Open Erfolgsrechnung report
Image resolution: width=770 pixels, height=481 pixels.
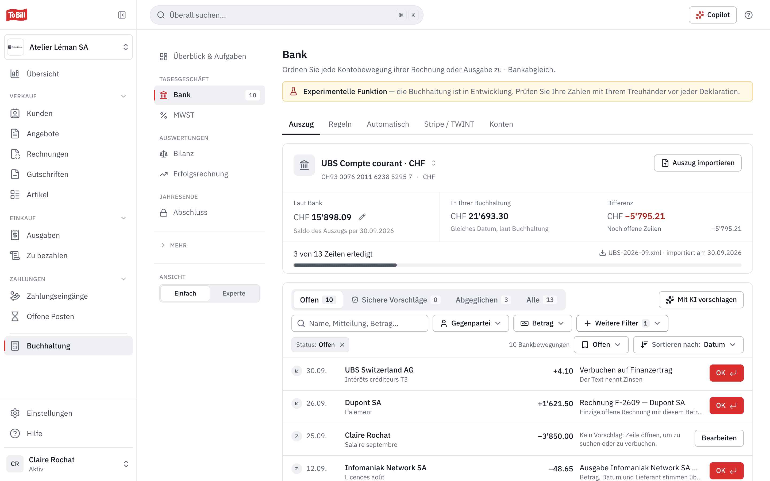tap(209, 174)
